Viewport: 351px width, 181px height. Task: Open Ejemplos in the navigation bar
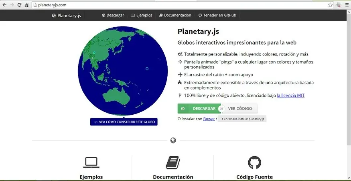coord(142,15)
